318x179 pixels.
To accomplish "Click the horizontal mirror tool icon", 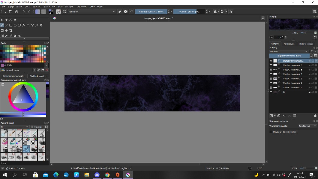I will click(215, 11).
